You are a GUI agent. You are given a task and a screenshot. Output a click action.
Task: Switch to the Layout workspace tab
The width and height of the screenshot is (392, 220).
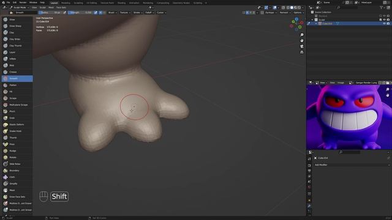tap(54, 3)
